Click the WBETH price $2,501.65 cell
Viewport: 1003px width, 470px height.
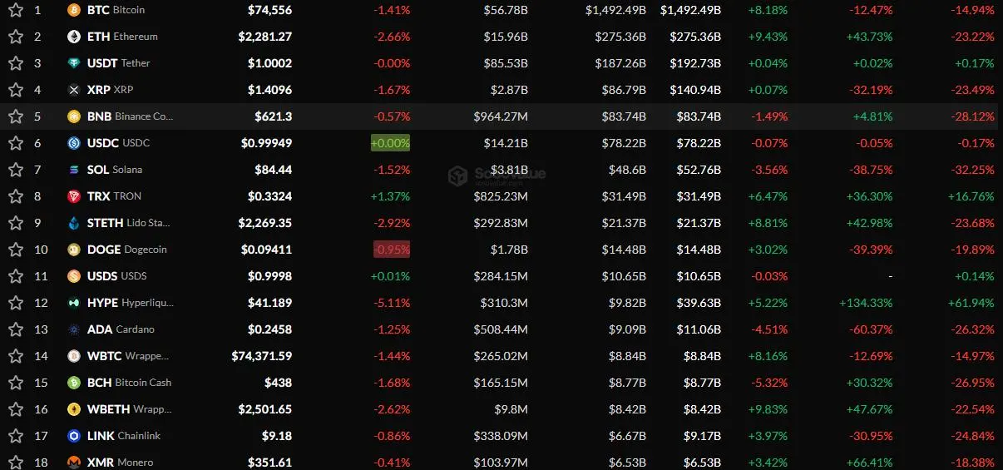pyautogui.click(x=264, y=409)
